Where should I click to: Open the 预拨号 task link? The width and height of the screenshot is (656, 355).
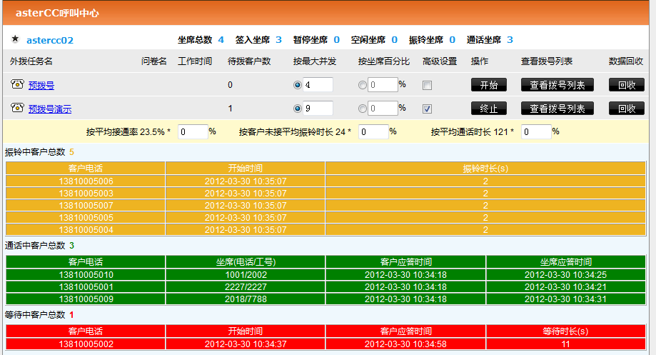tap(41, 85)
